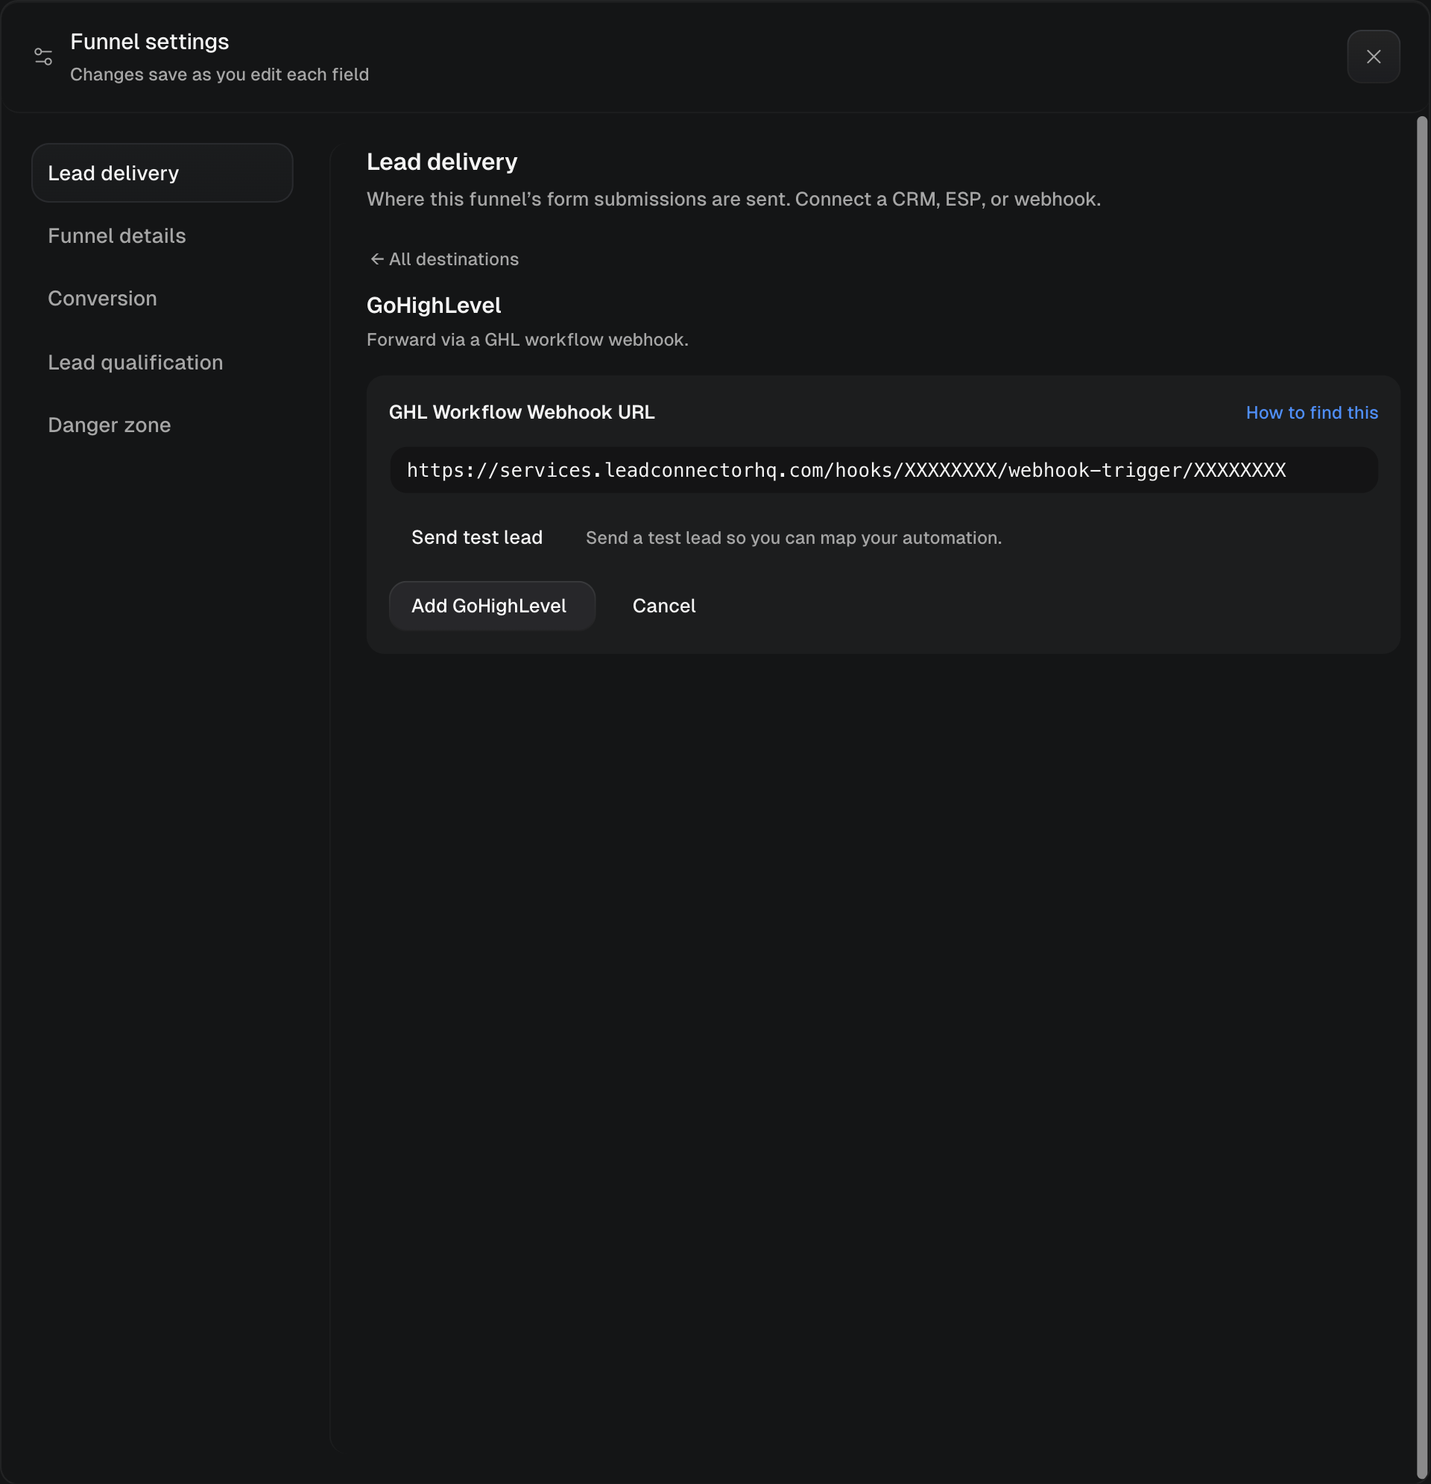Click the Funnel settings title text
The image size is (1431, 1484).
point(149,42)
